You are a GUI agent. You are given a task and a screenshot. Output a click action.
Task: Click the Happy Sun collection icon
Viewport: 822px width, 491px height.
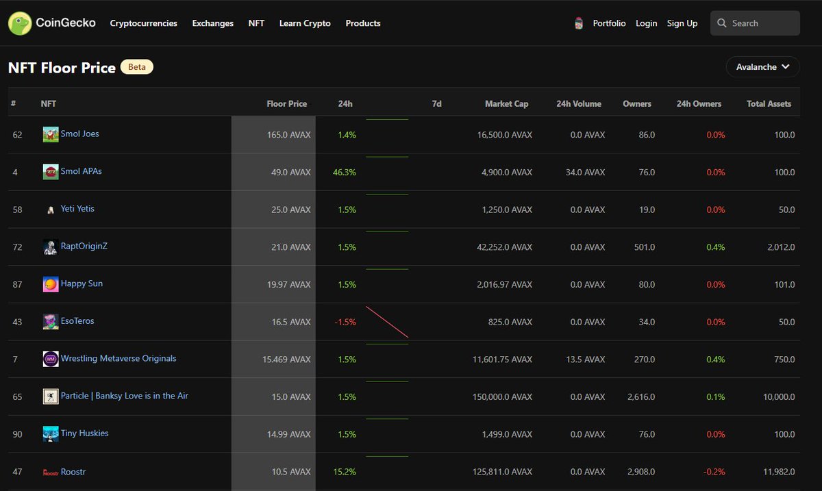click(51, 284)
